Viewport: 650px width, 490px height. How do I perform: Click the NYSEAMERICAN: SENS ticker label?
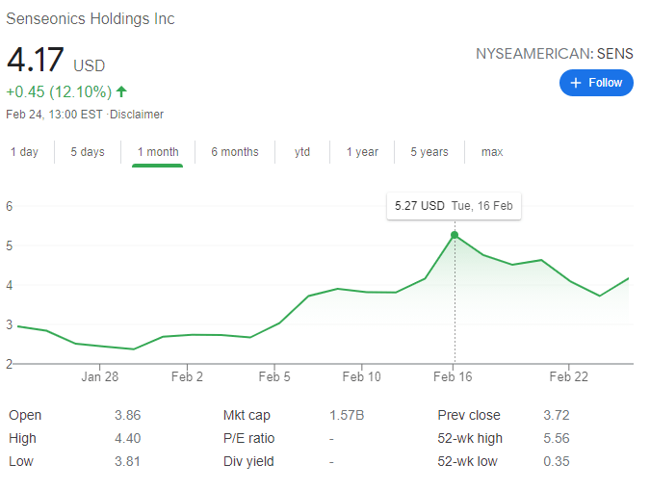[x=555, y=54]
